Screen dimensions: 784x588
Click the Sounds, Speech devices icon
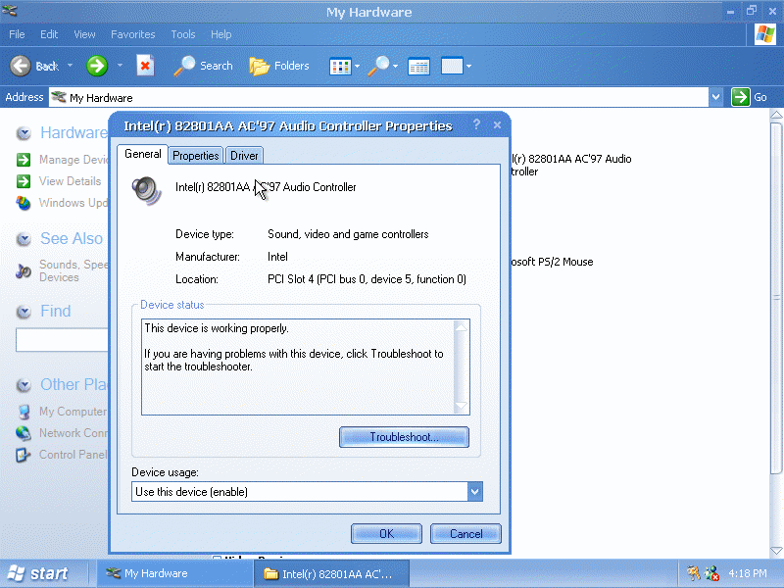tap(24, 270)
